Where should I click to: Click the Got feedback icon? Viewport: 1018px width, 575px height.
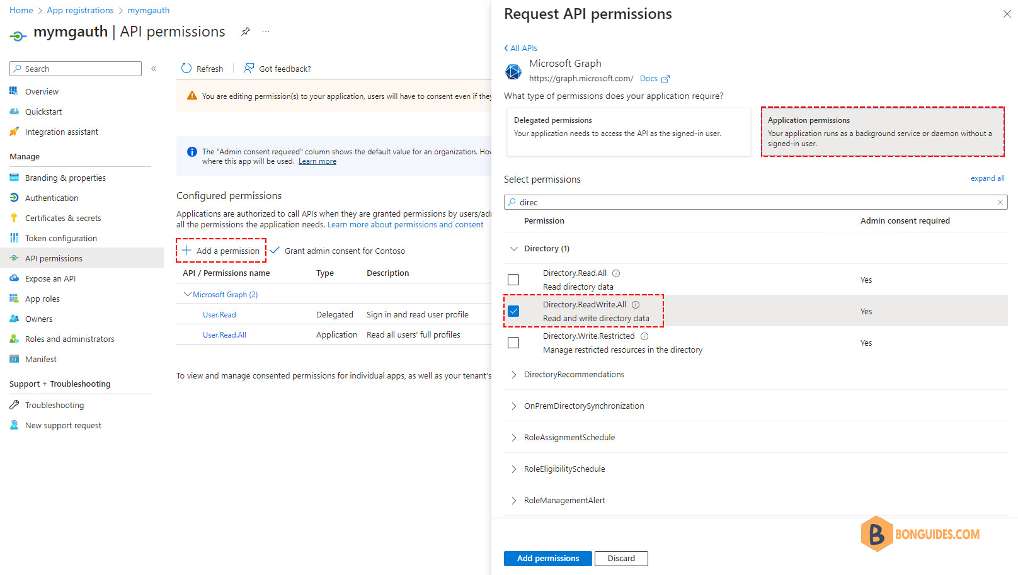coord(249,68)
